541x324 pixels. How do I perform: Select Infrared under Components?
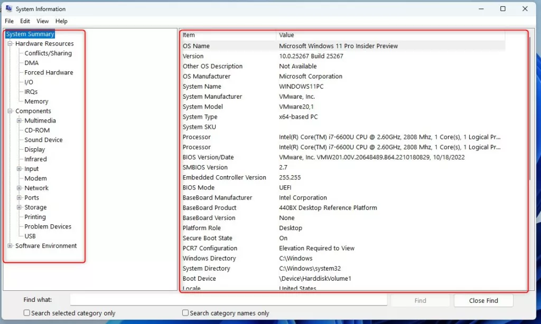(35, 159)
